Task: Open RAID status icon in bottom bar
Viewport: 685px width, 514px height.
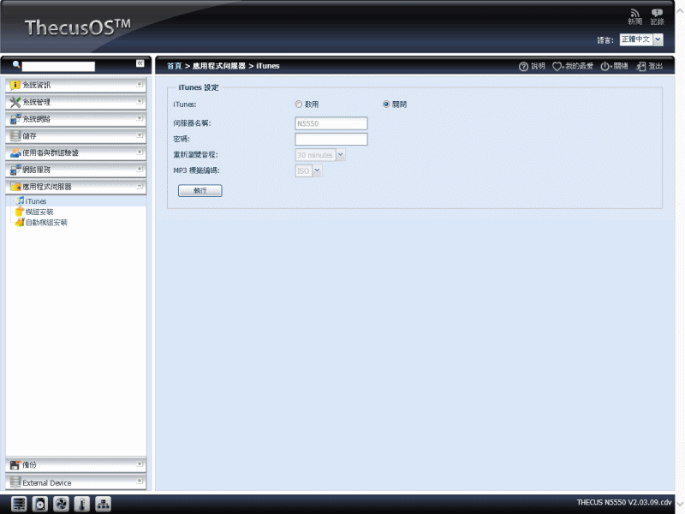Action: tap(19, 504)
